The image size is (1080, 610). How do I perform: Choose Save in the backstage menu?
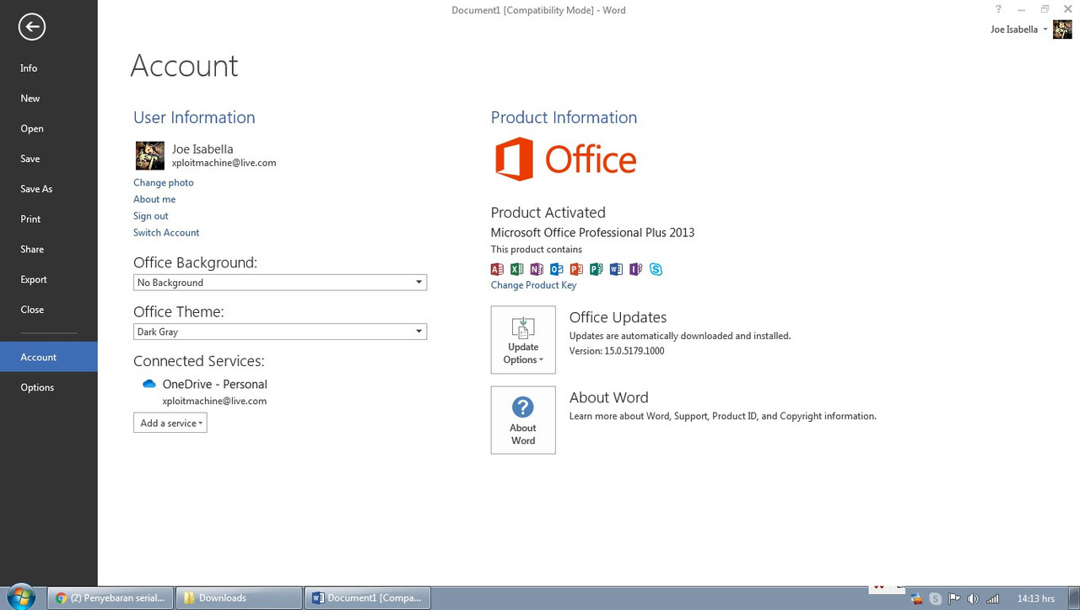point(30,159)
